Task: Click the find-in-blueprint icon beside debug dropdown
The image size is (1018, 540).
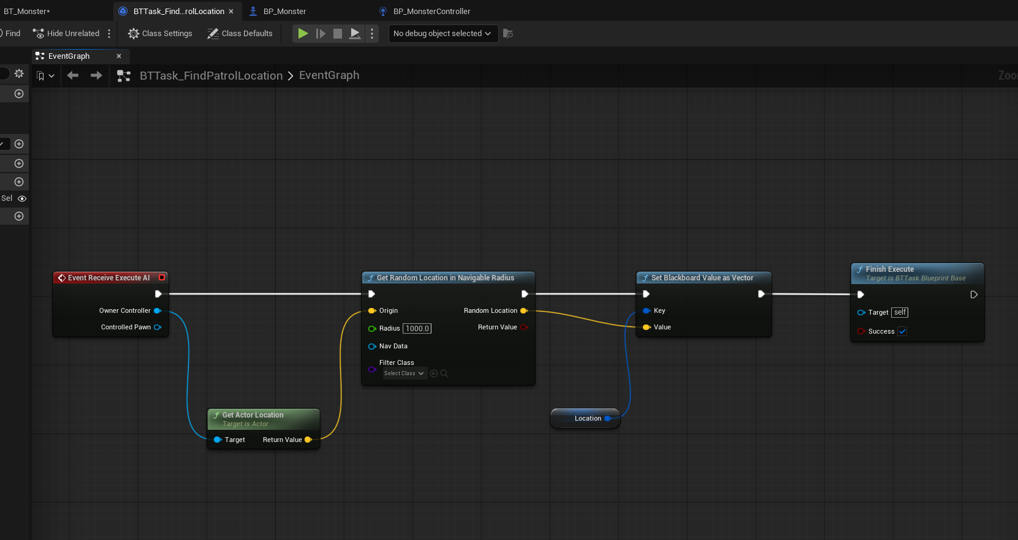Action: (x=507, y=34)
